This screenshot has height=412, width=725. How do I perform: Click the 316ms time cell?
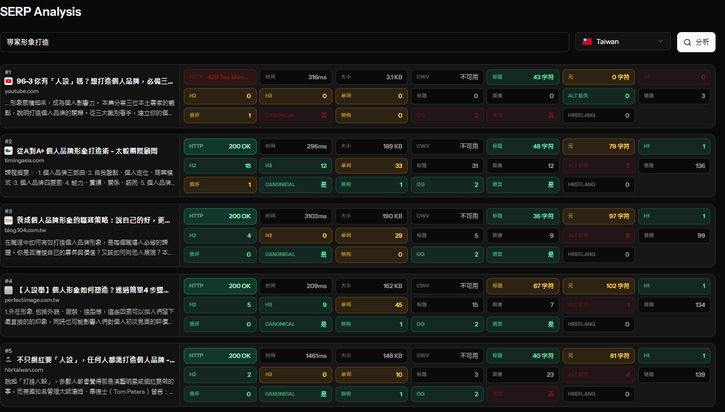(296, 77)
